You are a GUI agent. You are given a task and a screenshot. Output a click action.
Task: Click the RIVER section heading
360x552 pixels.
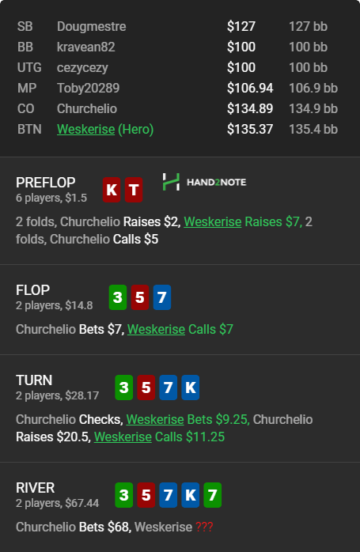point(36,488)
